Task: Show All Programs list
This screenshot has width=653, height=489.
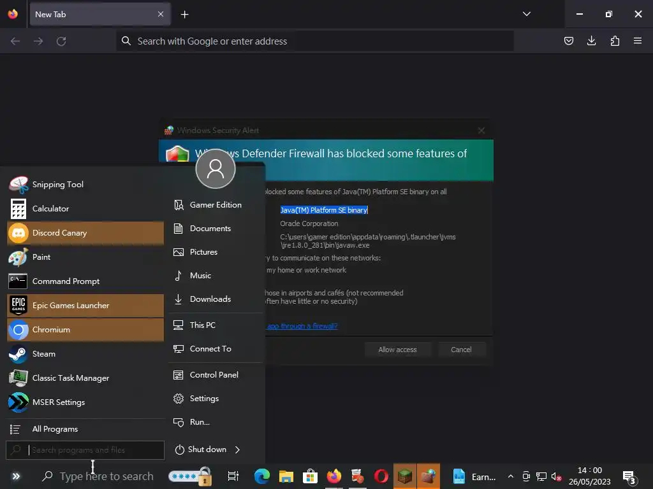Action: (x=85, y=429)
